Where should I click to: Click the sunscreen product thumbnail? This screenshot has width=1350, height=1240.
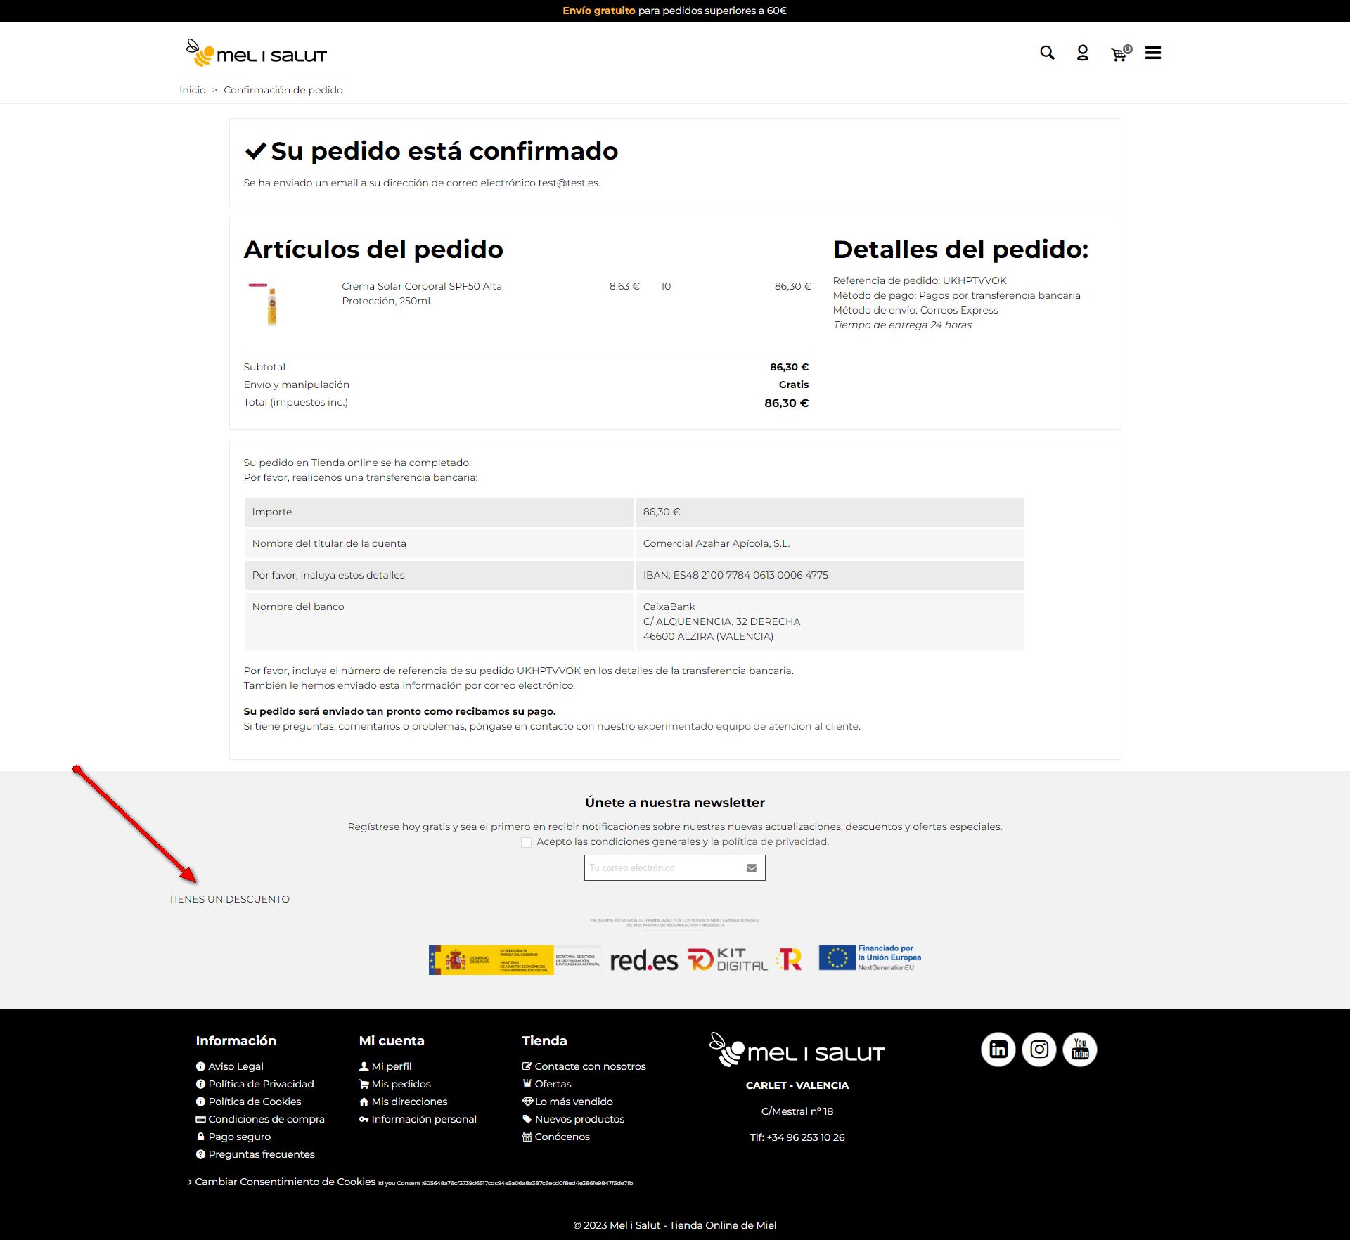pyautogui.click(x=271, y=305)
